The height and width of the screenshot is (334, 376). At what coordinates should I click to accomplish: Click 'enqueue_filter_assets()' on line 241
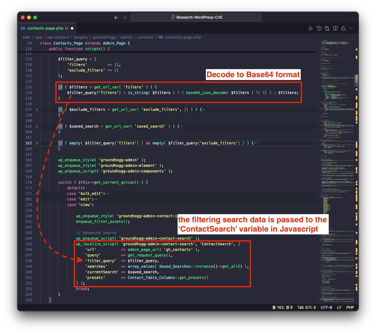[102, 222]
